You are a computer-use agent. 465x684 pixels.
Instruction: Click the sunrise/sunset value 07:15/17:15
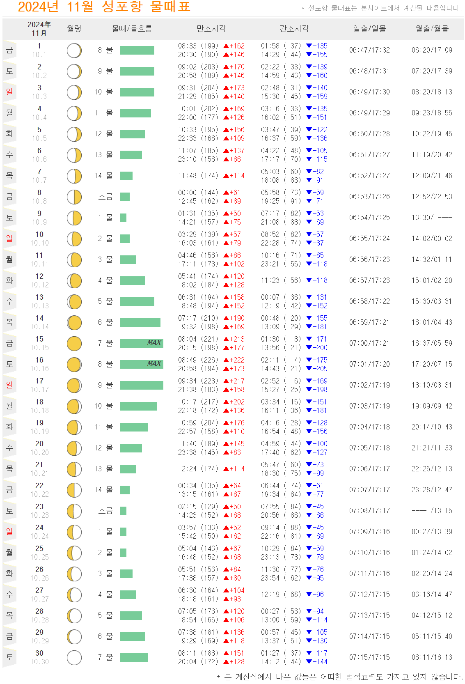pyautogui.click(x=370, y=657)
